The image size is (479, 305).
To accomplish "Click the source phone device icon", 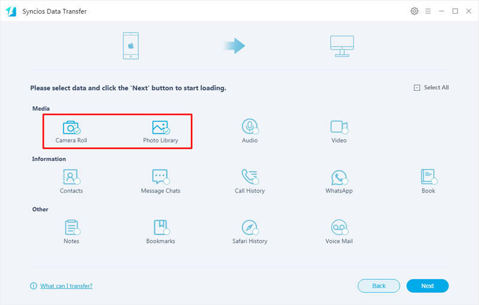I will tap(131, 47).
